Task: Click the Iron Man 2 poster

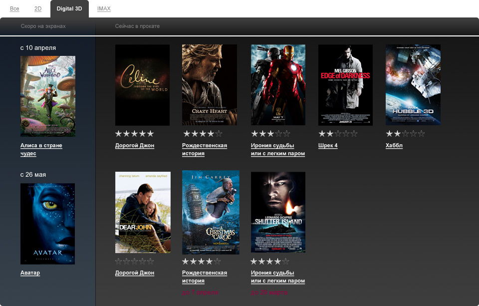Action: pos(278,85)
